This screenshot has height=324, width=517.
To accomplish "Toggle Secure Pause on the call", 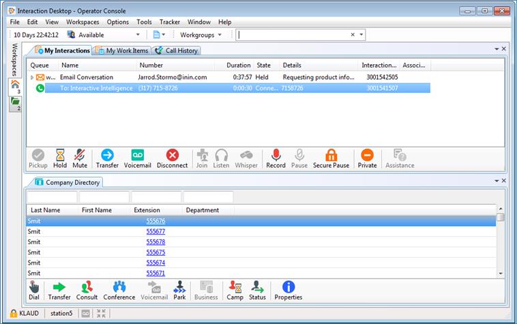I will [331, 158].
